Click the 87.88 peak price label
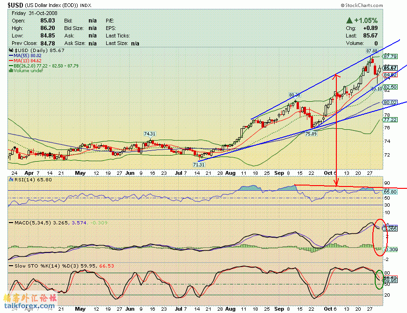Image resolution: width=407 pixels, height=313 pixels. [372, 51]
